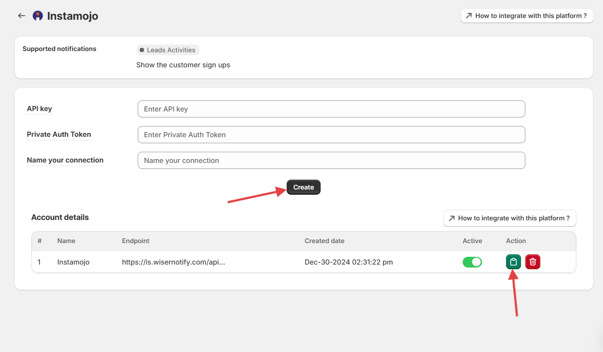This screenshot has width=603, height=352.
Task: Go back using the left arrow icon
Action: click(x=21, y=16)
